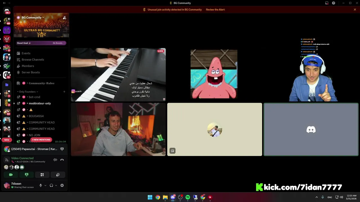Open Windows Start menu

pyautogui.click(x=150, y=197)
